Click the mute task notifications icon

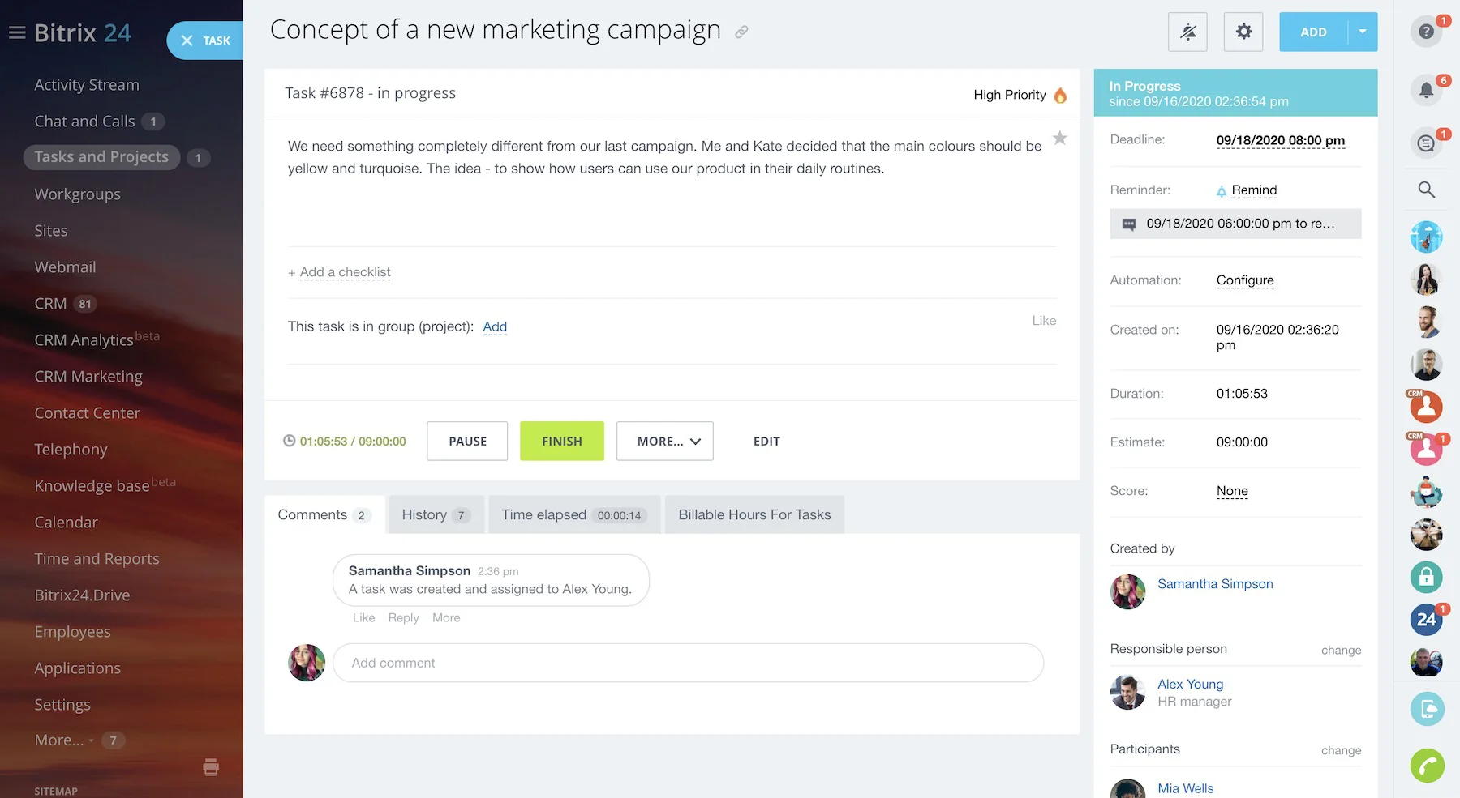(1187, 32)
